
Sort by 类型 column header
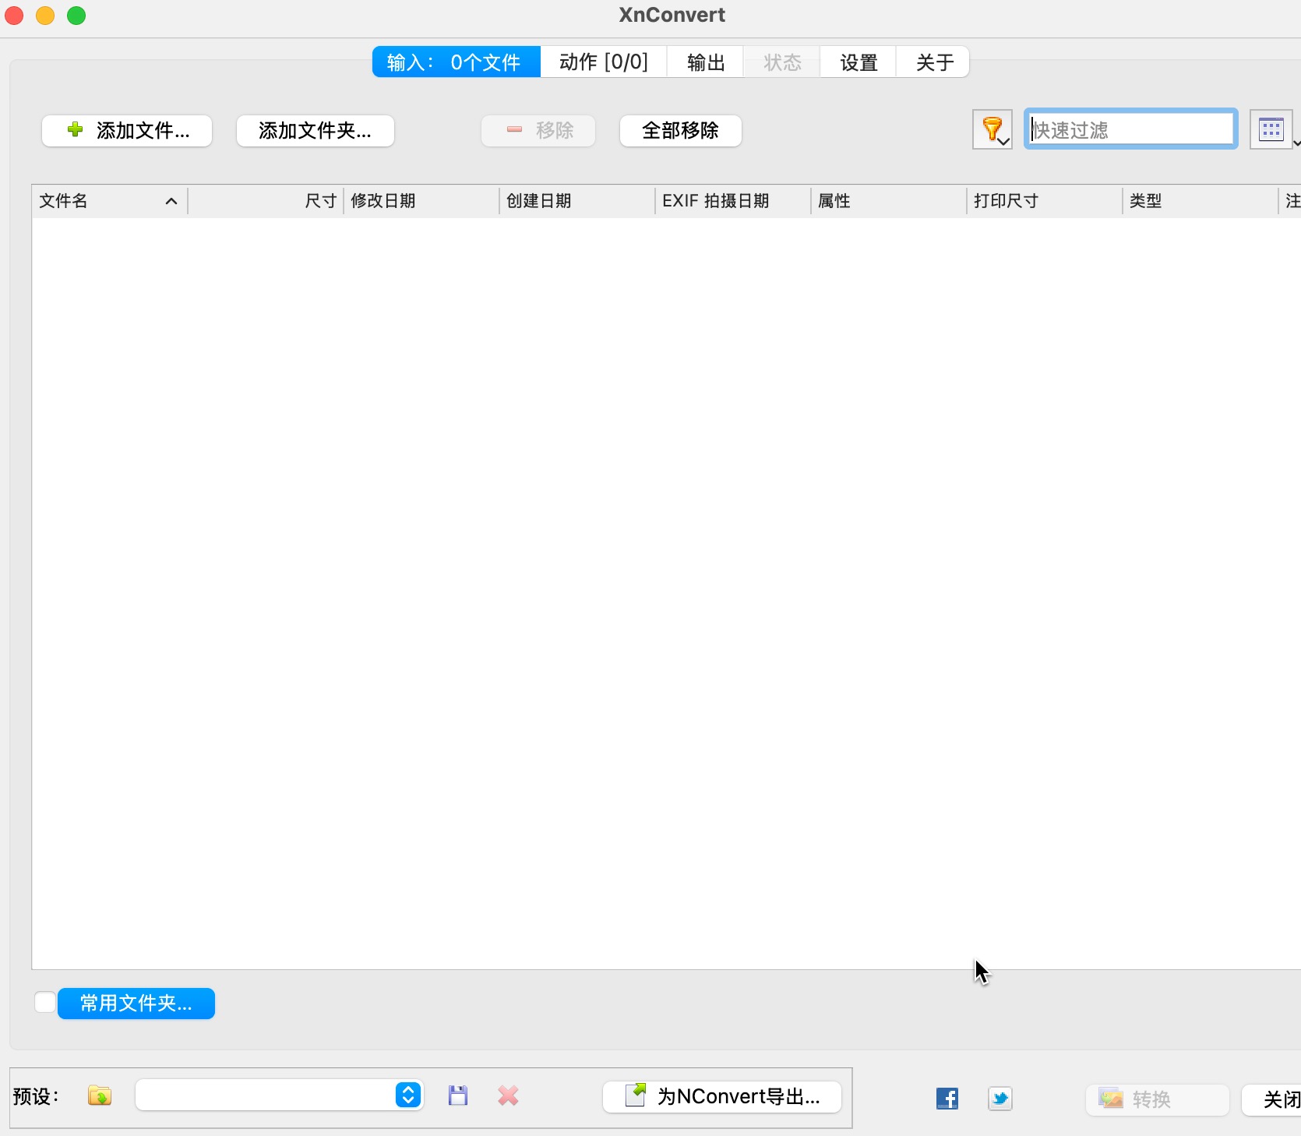pyautogui.click(x=1201, y=201)
